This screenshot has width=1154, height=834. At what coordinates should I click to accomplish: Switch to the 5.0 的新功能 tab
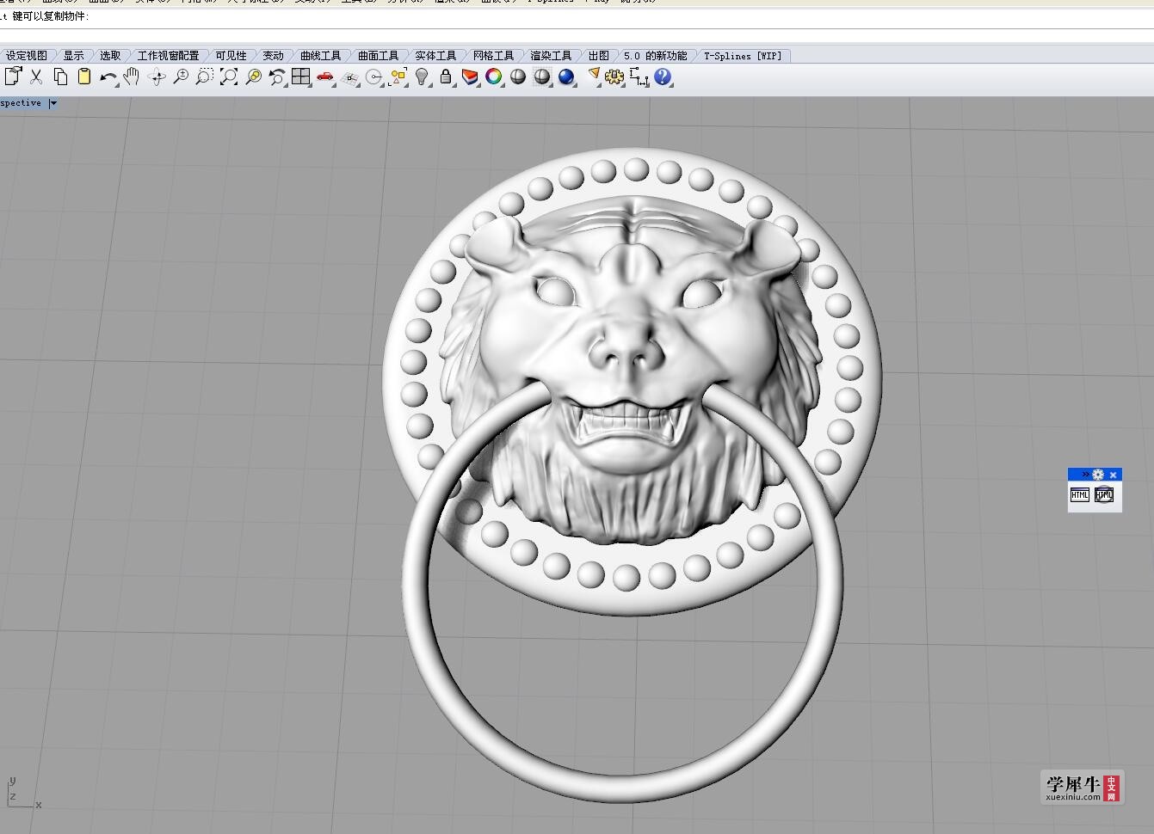(656, 56)
